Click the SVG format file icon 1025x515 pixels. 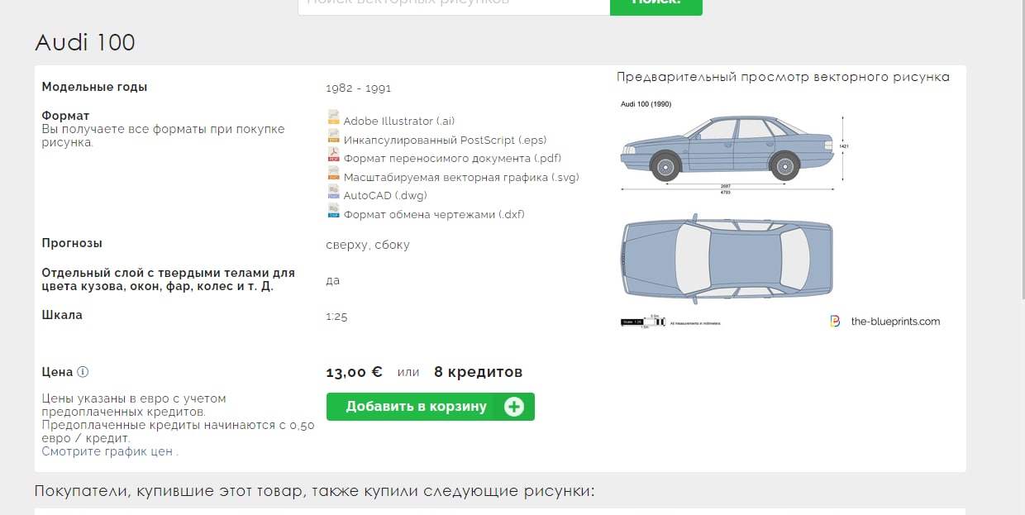pyautogui.click(x=333, y=173)
